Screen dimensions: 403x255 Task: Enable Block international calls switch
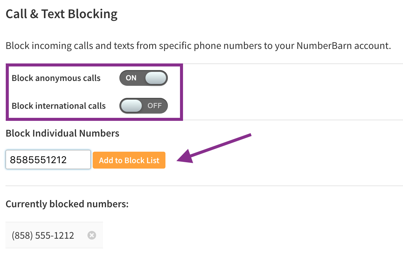143,106
